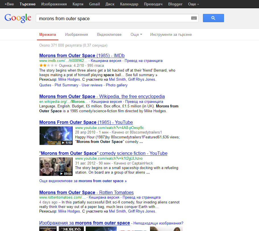This screenshot has height=231, width=259.
Task: Open Преводач in the top bar
Action: click(153, 4)
